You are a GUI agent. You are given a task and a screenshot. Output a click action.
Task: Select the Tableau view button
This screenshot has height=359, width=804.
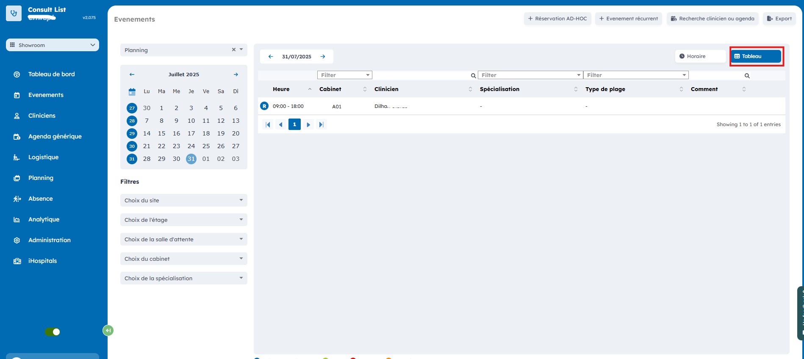756,56
